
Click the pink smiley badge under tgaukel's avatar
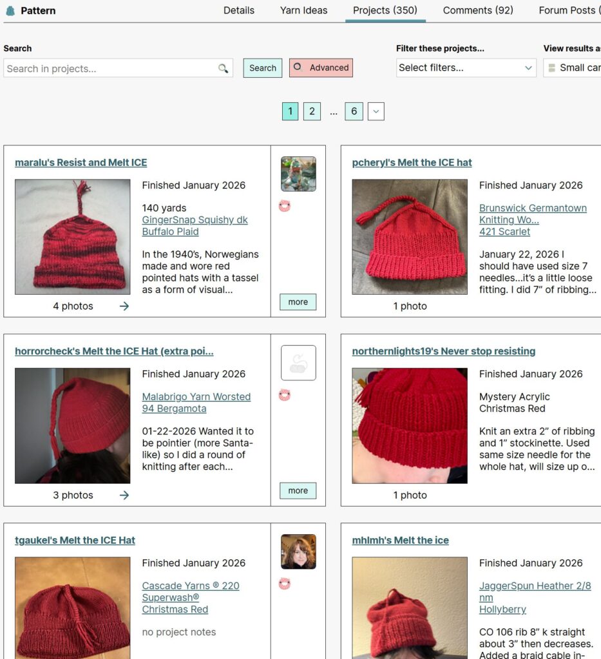tap(285, 583)
